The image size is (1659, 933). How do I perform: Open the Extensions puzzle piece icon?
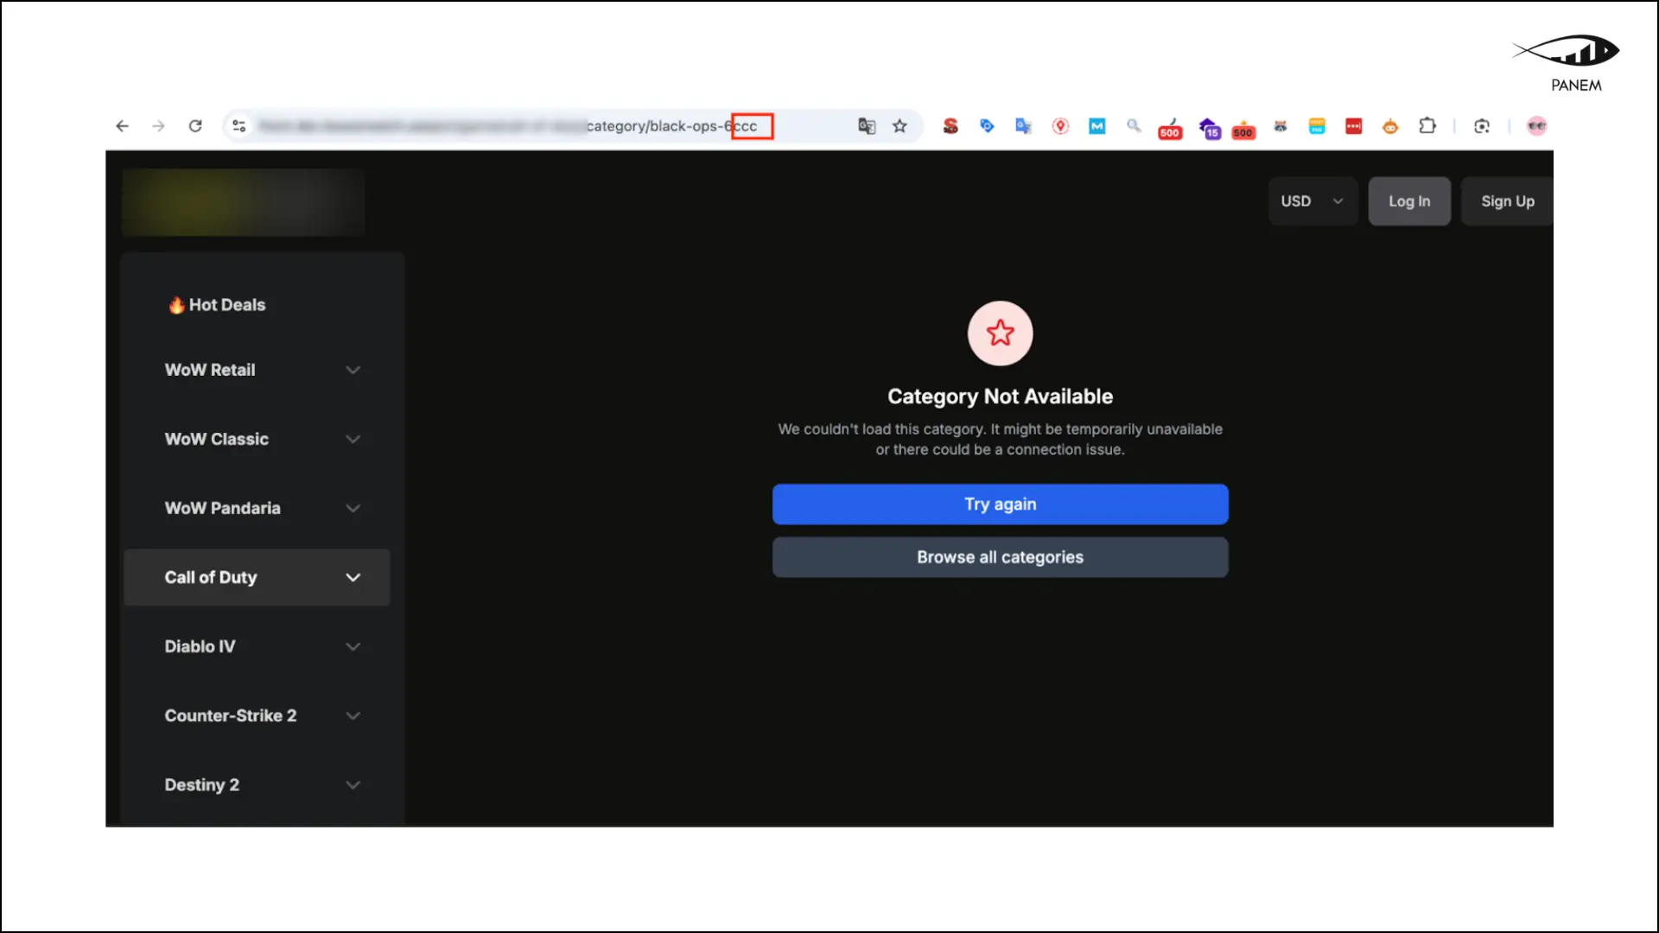[x=1427, y=126]
